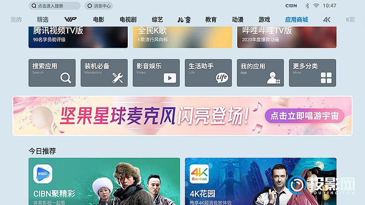
Task: Open the 装机必备 tools tile
Action: 104,73
